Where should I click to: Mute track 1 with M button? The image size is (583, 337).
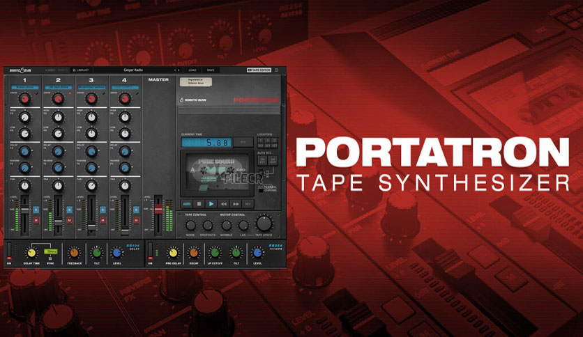(36, 221)
